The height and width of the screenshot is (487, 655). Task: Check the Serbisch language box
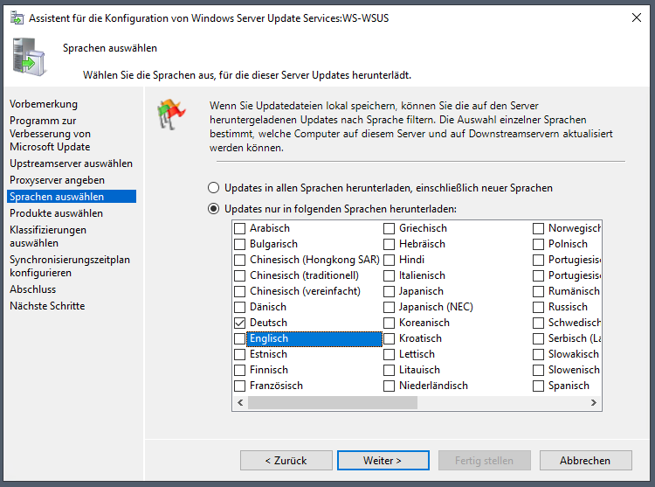point(539,338)
